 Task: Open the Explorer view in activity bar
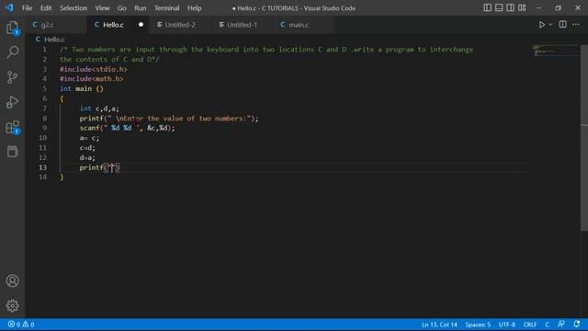click(12, 28)
